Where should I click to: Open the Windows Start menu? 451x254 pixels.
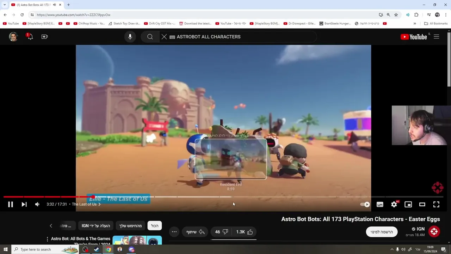pos(5,249)
